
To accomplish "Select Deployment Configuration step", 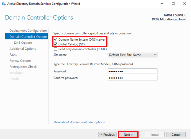I will click(28, 31).
